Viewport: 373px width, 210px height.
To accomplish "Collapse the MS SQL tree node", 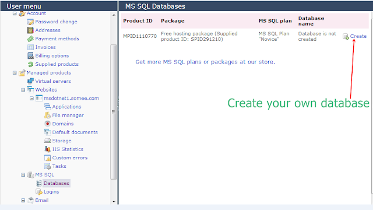I will [x=23, y=175].
